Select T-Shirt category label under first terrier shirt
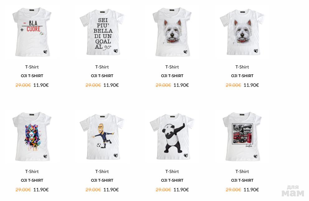The image size is (309, 201). pos(172,67)
